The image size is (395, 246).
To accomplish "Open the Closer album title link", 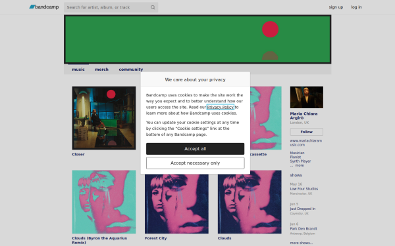I will (78, 154).
